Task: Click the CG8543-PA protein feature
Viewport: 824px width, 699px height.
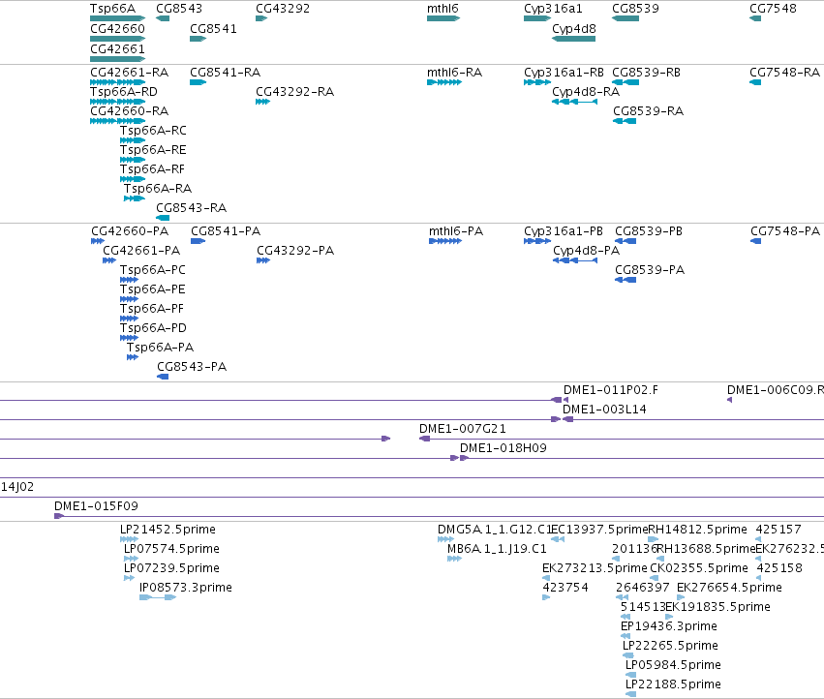Action: point(163,377)
